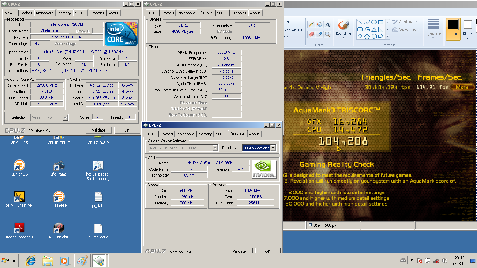Open Windows Media Player from taskbar
The image size is (477, 268).
tap(65, 261)
